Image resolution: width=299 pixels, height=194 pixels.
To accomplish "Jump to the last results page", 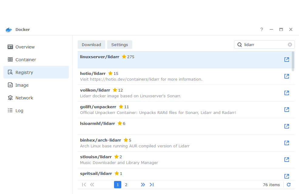I will click(x=152, y=185).
